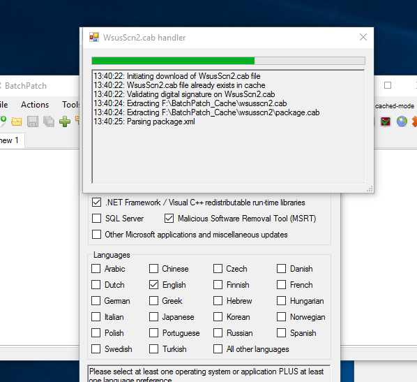Check the Italian language option
This screenshot has width=417, height=382.
pyautogui.click(x=96, y=317)
